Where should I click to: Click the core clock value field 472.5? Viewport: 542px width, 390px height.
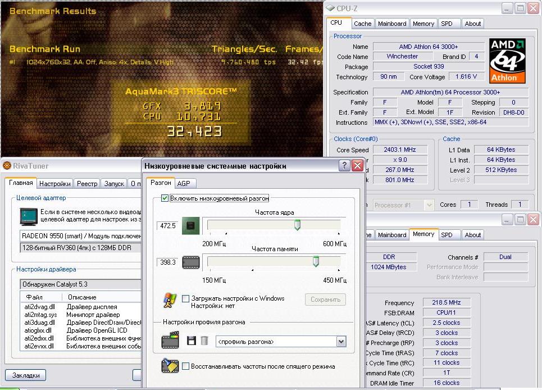point(167,226)
